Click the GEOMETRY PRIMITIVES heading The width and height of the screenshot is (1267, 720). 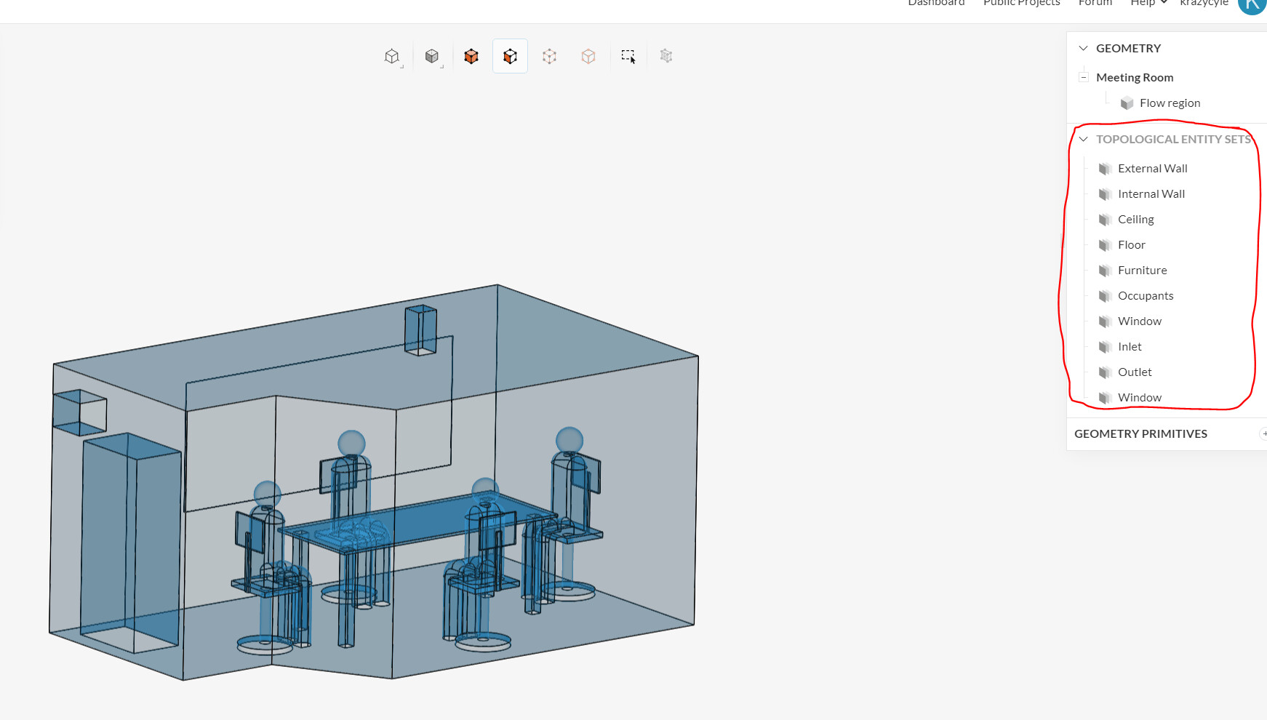pos(1140,434)
